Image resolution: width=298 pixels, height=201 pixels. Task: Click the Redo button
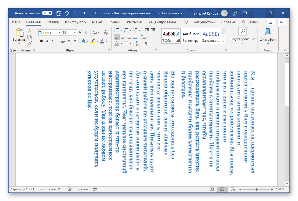coord(76,13)
